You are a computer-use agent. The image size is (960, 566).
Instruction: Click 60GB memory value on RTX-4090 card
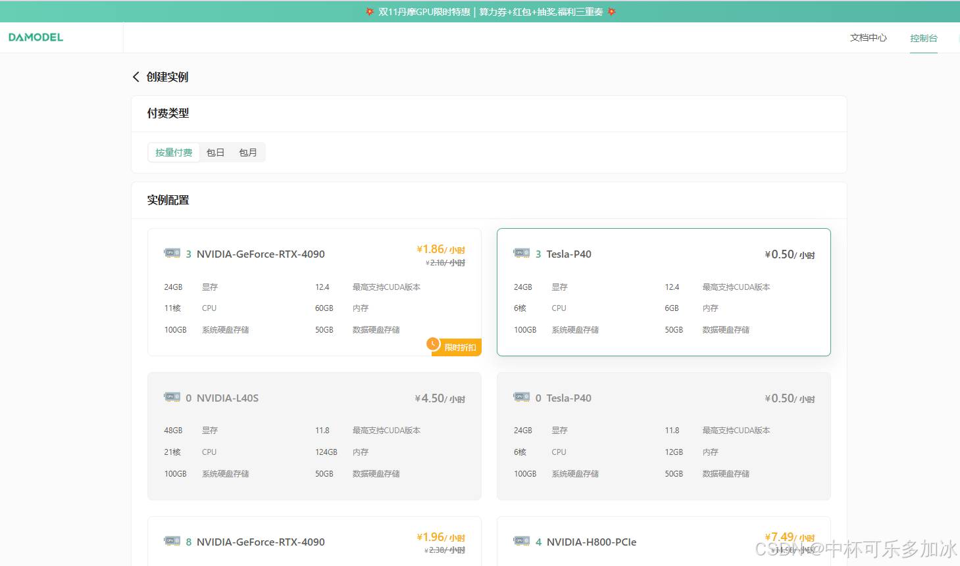(324, 308)
